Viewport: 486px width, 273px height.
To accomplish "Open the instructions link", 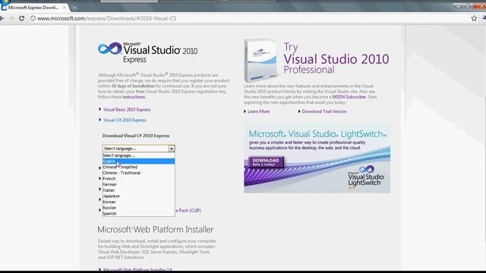I will [134, 97].
